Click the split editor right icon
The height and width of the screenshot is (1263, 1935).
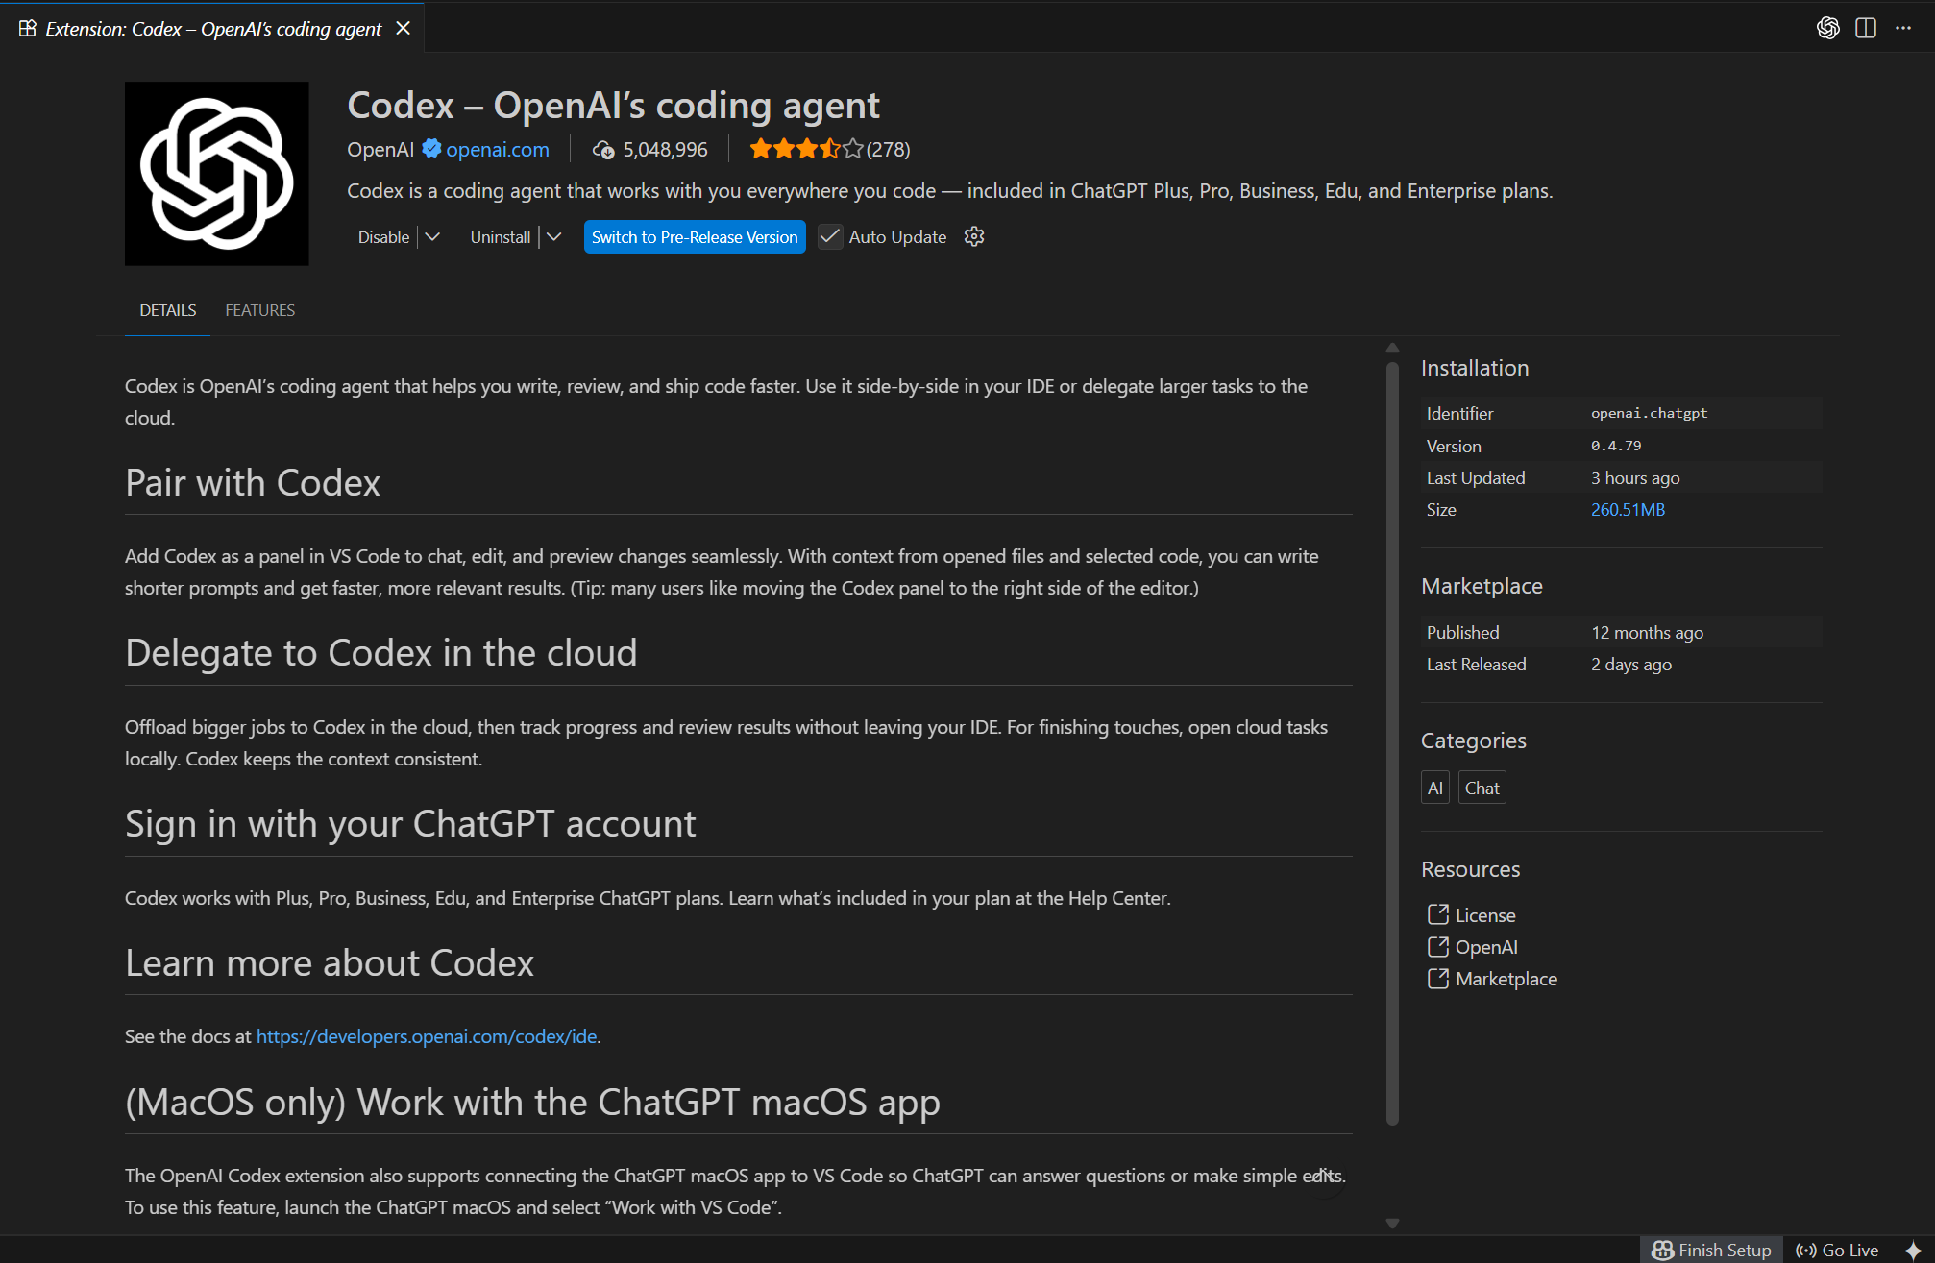[x=1866, y=28]
